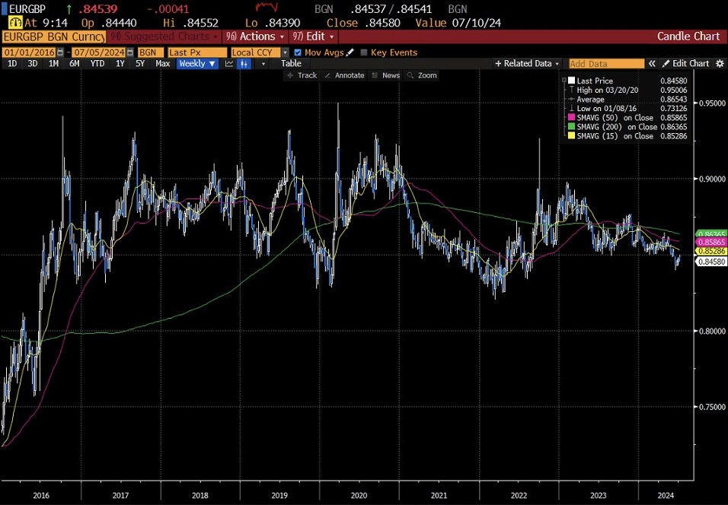Click the BGN pricing source field

click(151, 52)
